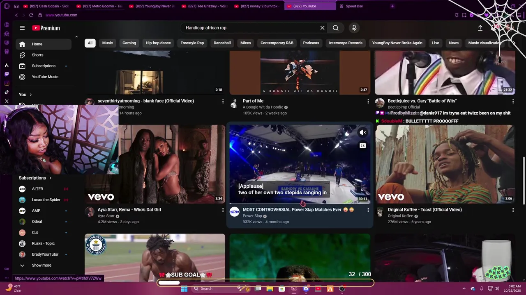
Task: Open Instagram from the Opera sidebar
Action: [7, 83]
